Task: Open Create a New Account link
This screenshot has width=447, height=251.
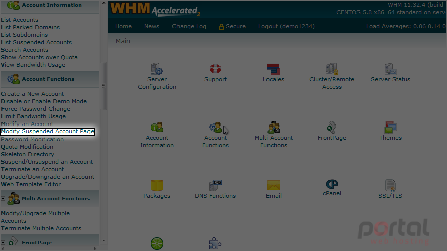Action: pos(32,94)
